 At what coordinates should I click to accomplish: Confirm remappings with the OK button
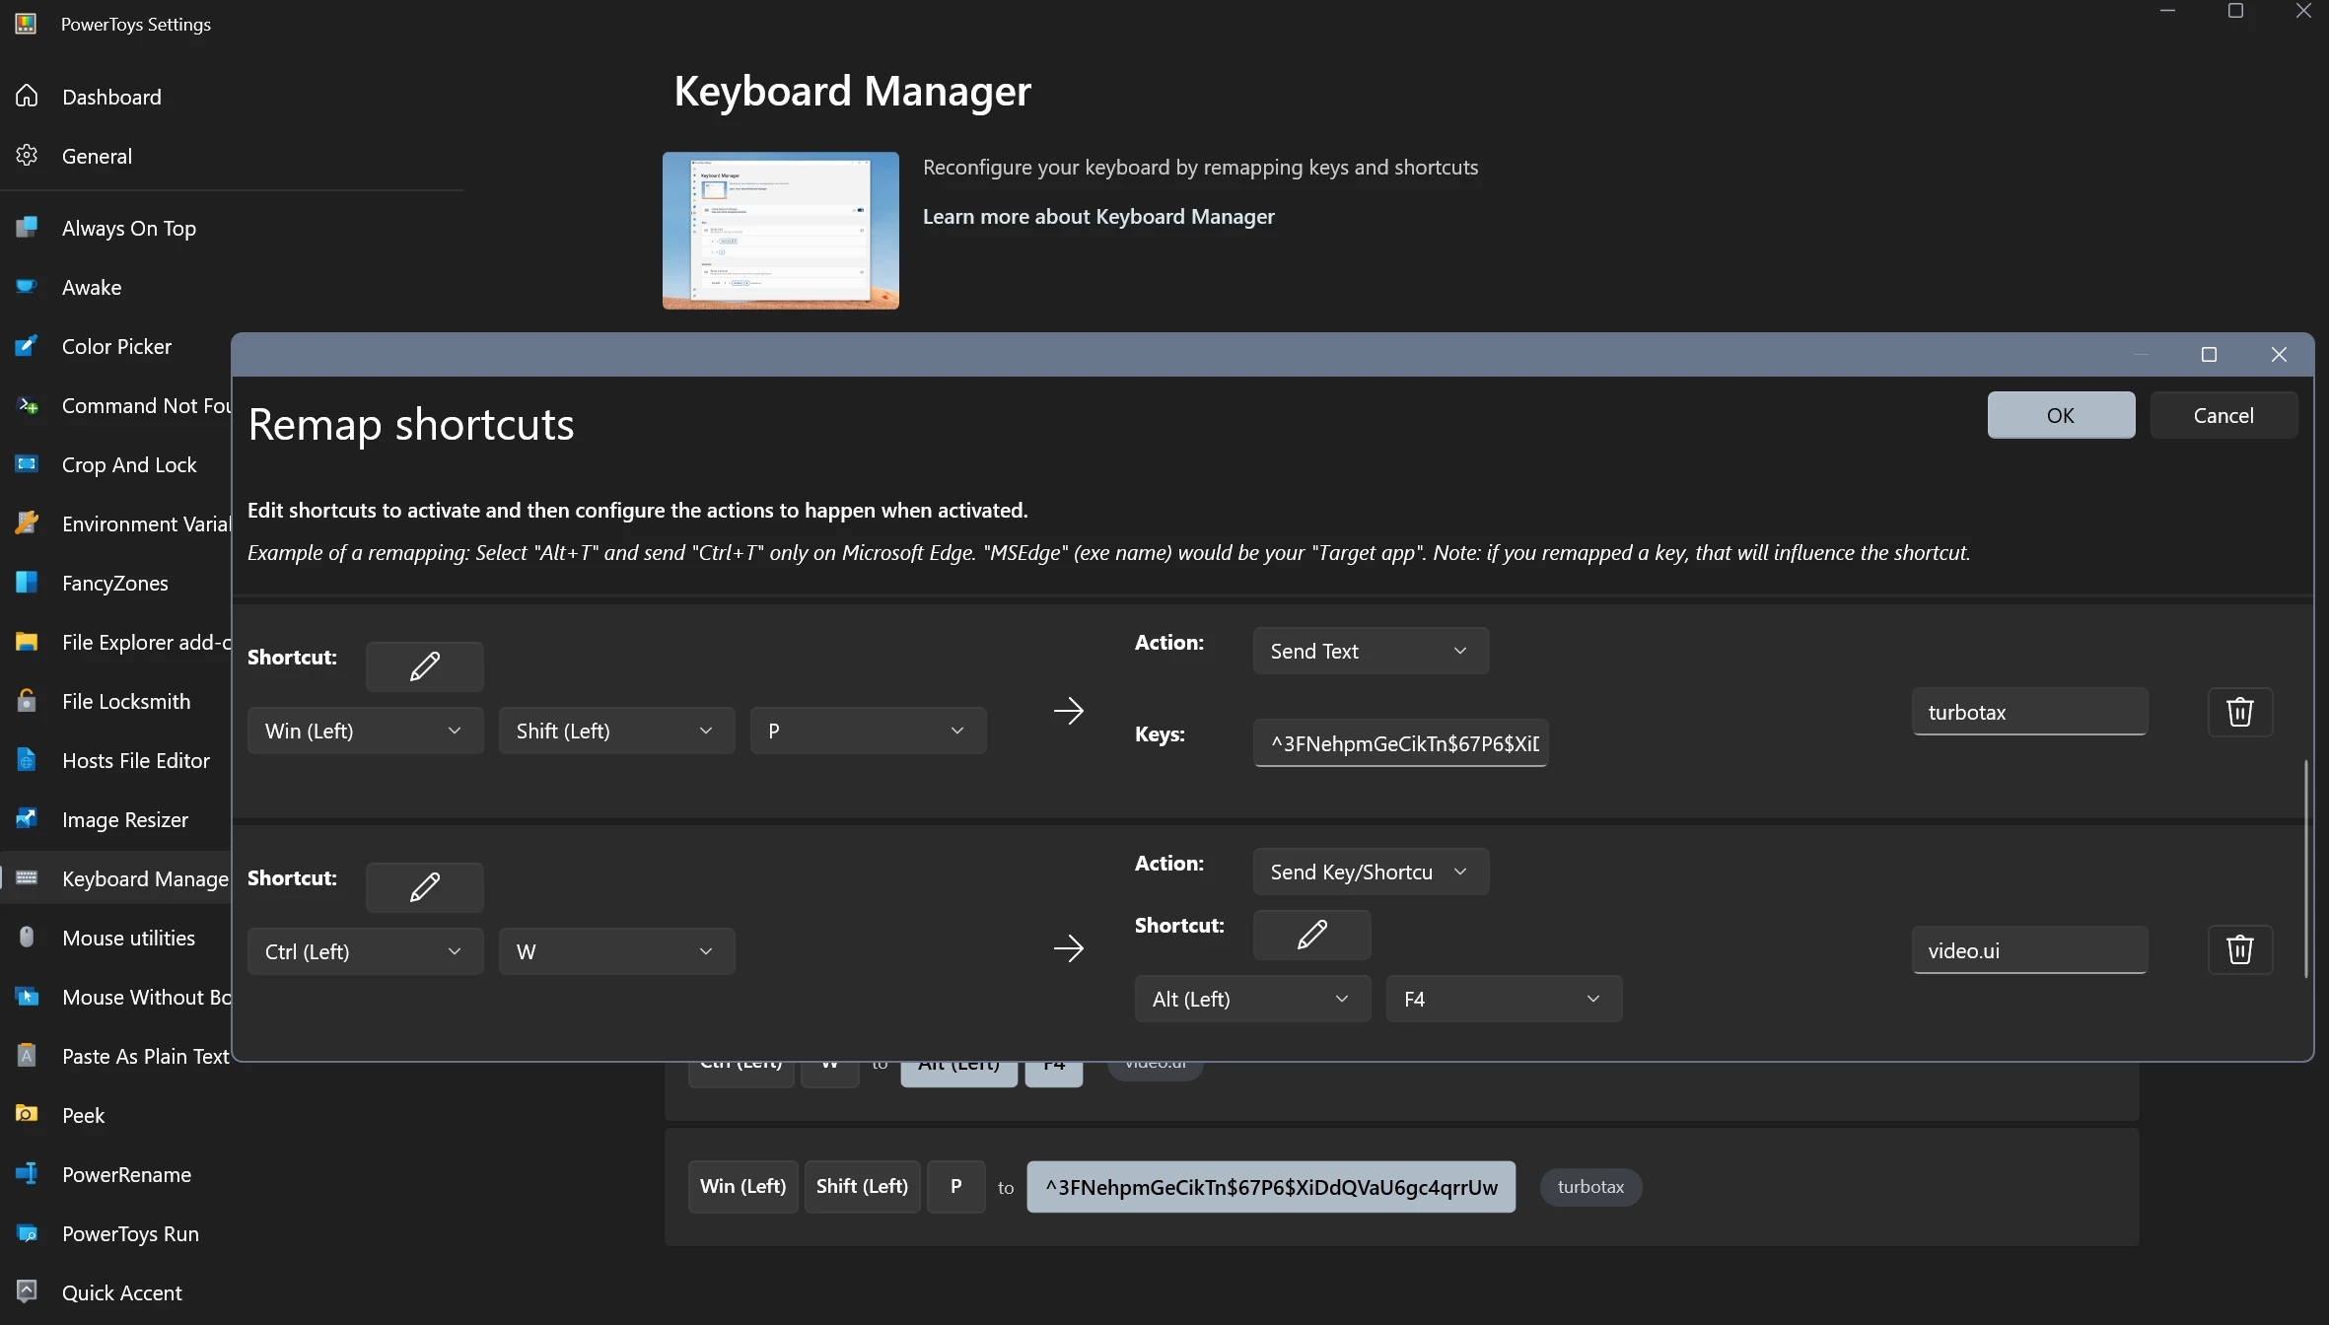click(x=2061, y=415)
